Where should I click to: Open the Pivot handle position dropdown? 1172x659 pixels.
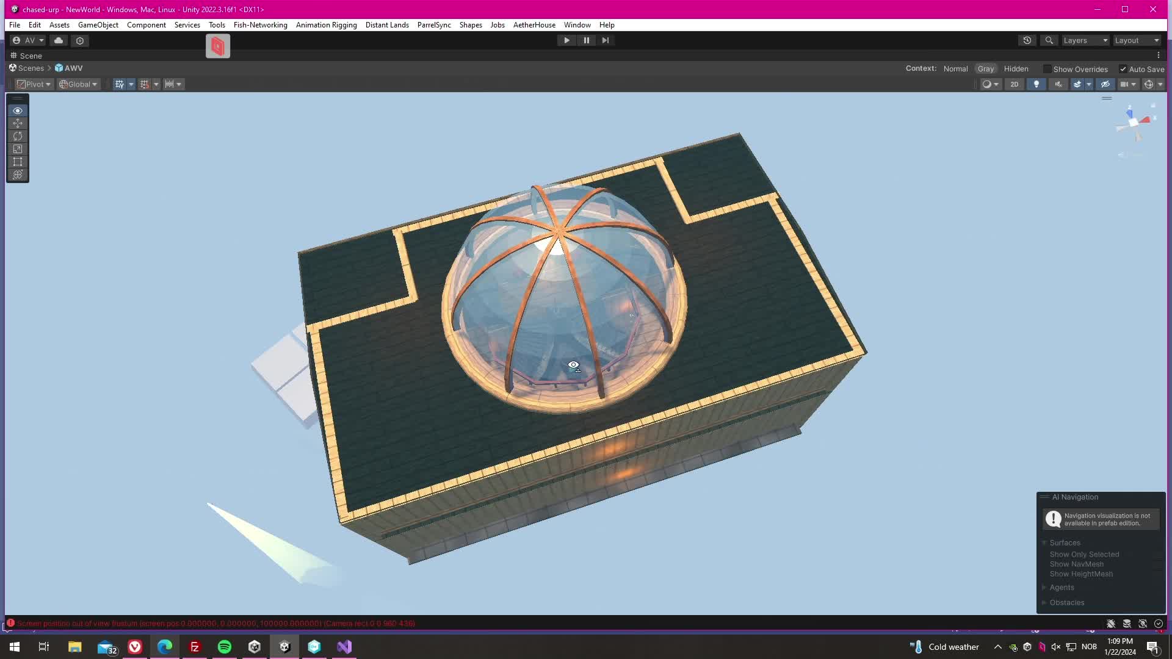pyautogui.click(x=34, y=84)
